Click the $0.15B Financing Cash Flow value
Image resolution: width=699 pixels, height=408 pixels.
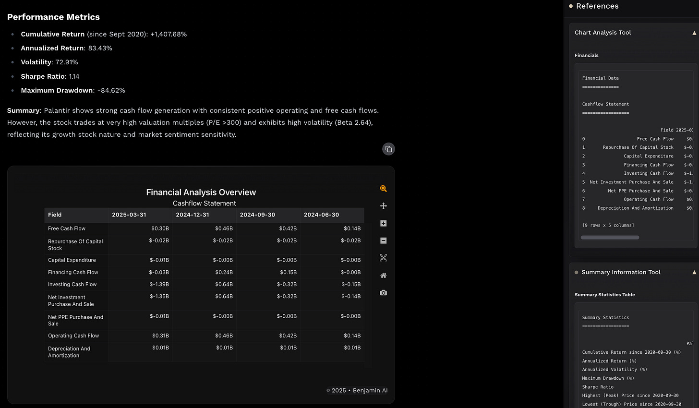[289, 272]
